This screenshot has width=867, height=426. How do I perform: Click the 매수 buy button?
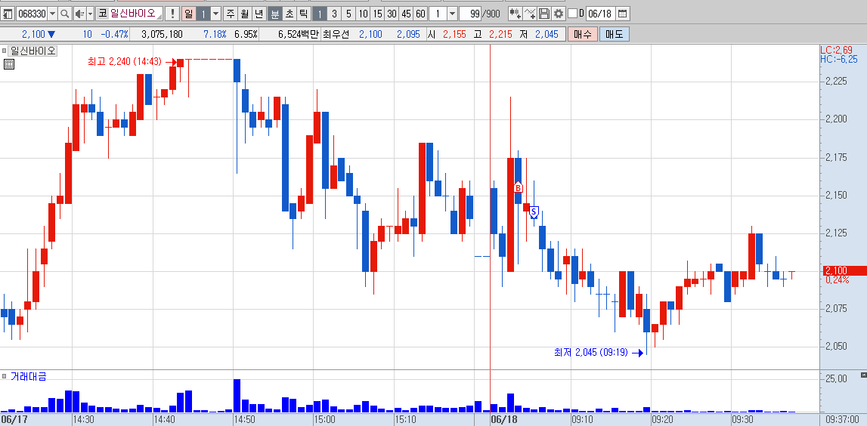(583, 34)
